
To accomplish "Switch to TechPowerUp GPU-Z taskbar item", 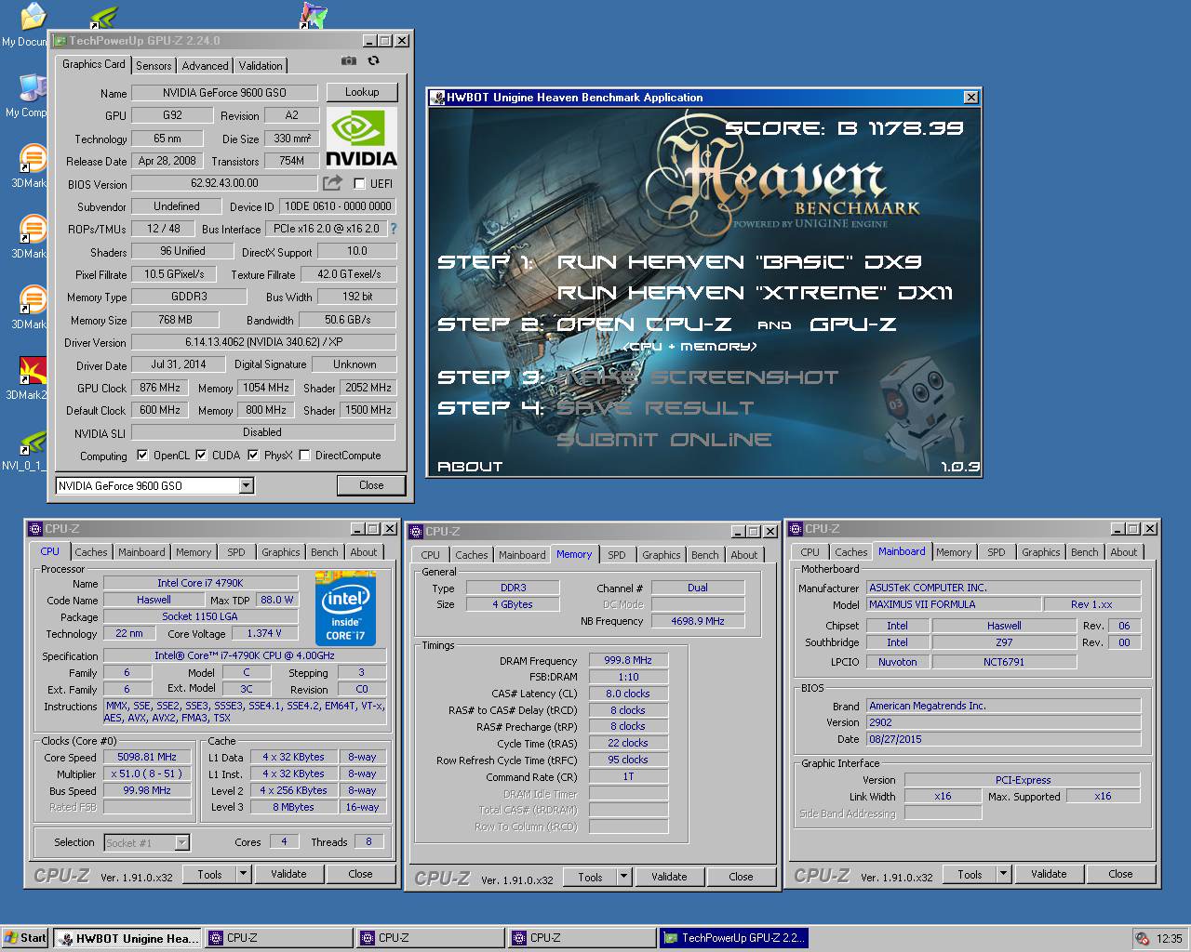I will (733, 938).
